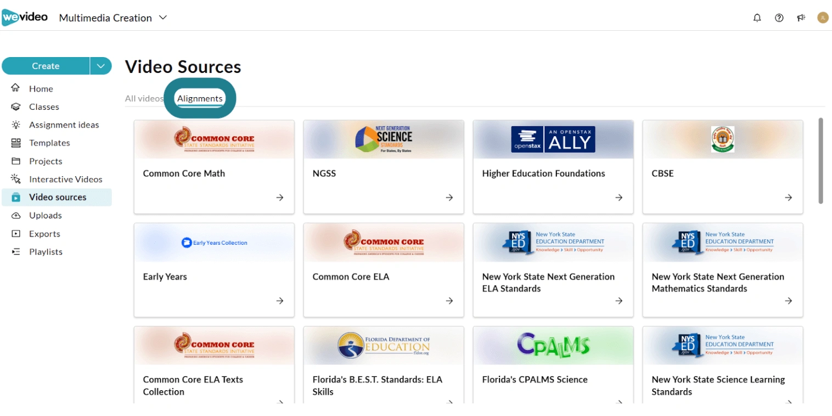This screenshot has width=832, height=416.
Task: Open the user profile avatar
Action: (x=823, y=18)
